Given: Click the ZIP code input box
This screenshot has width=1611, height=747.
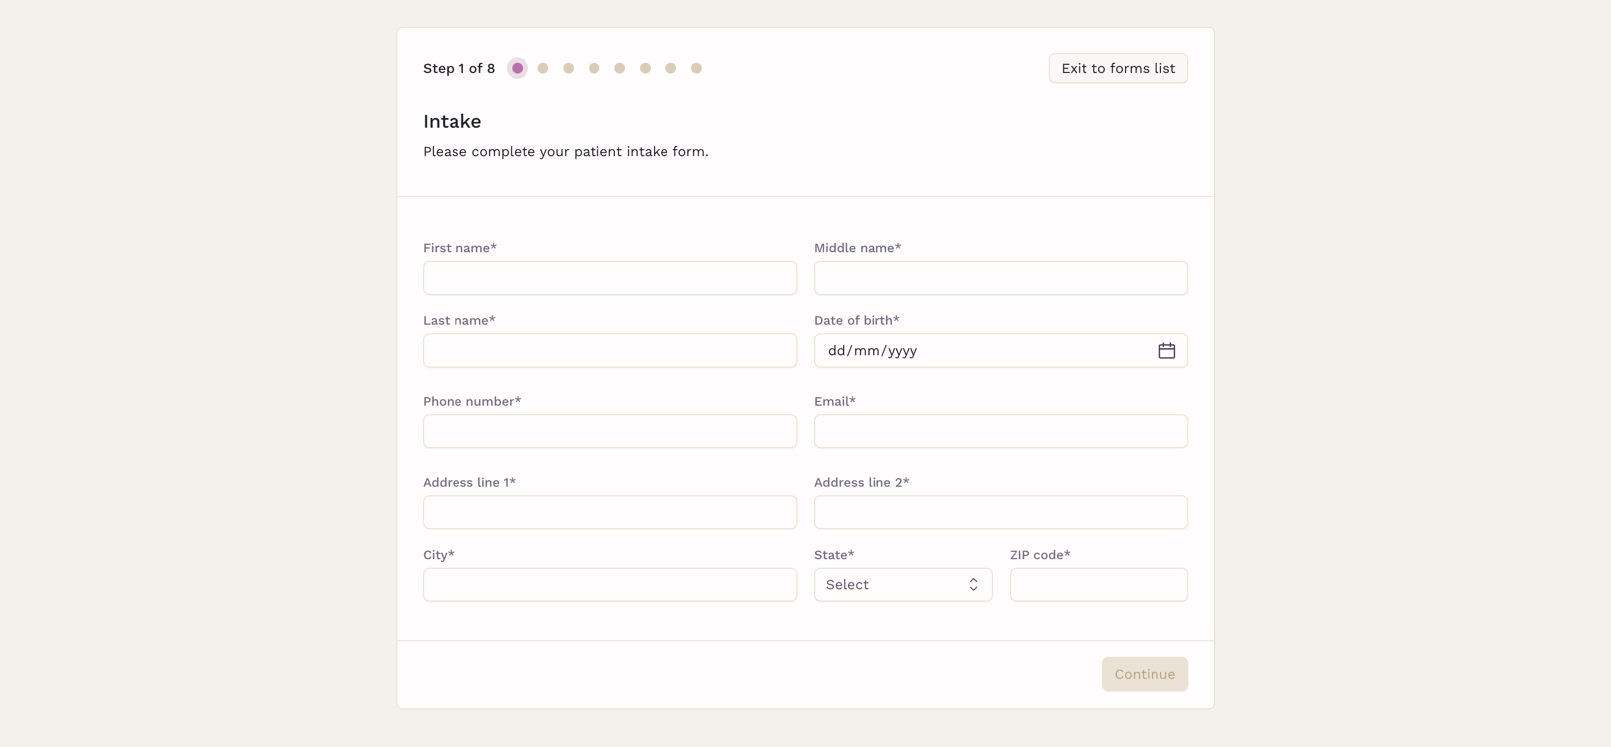Looking at the screenshot, I should point(1098,584).
